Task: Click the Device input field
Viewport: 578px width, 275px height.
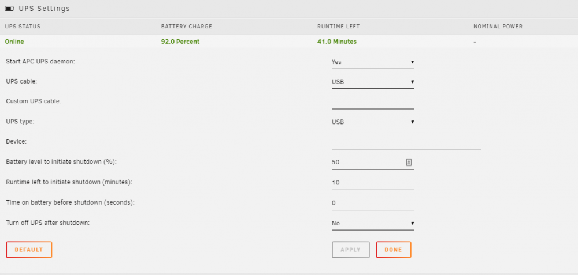Action: [x=406, y=142]
